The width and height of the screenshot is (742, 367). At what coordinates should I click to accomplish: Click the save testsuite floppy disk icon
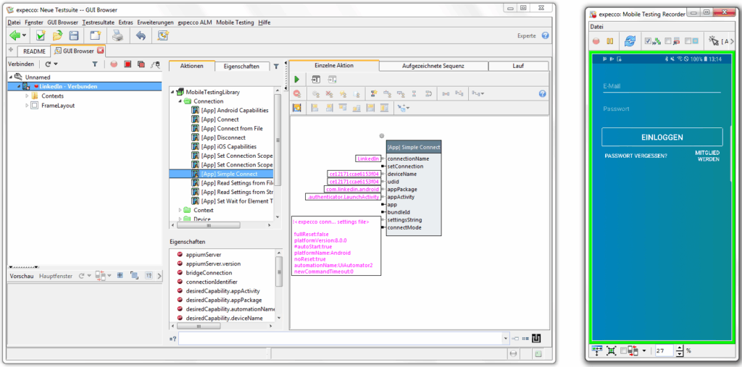tap(74, 35)
